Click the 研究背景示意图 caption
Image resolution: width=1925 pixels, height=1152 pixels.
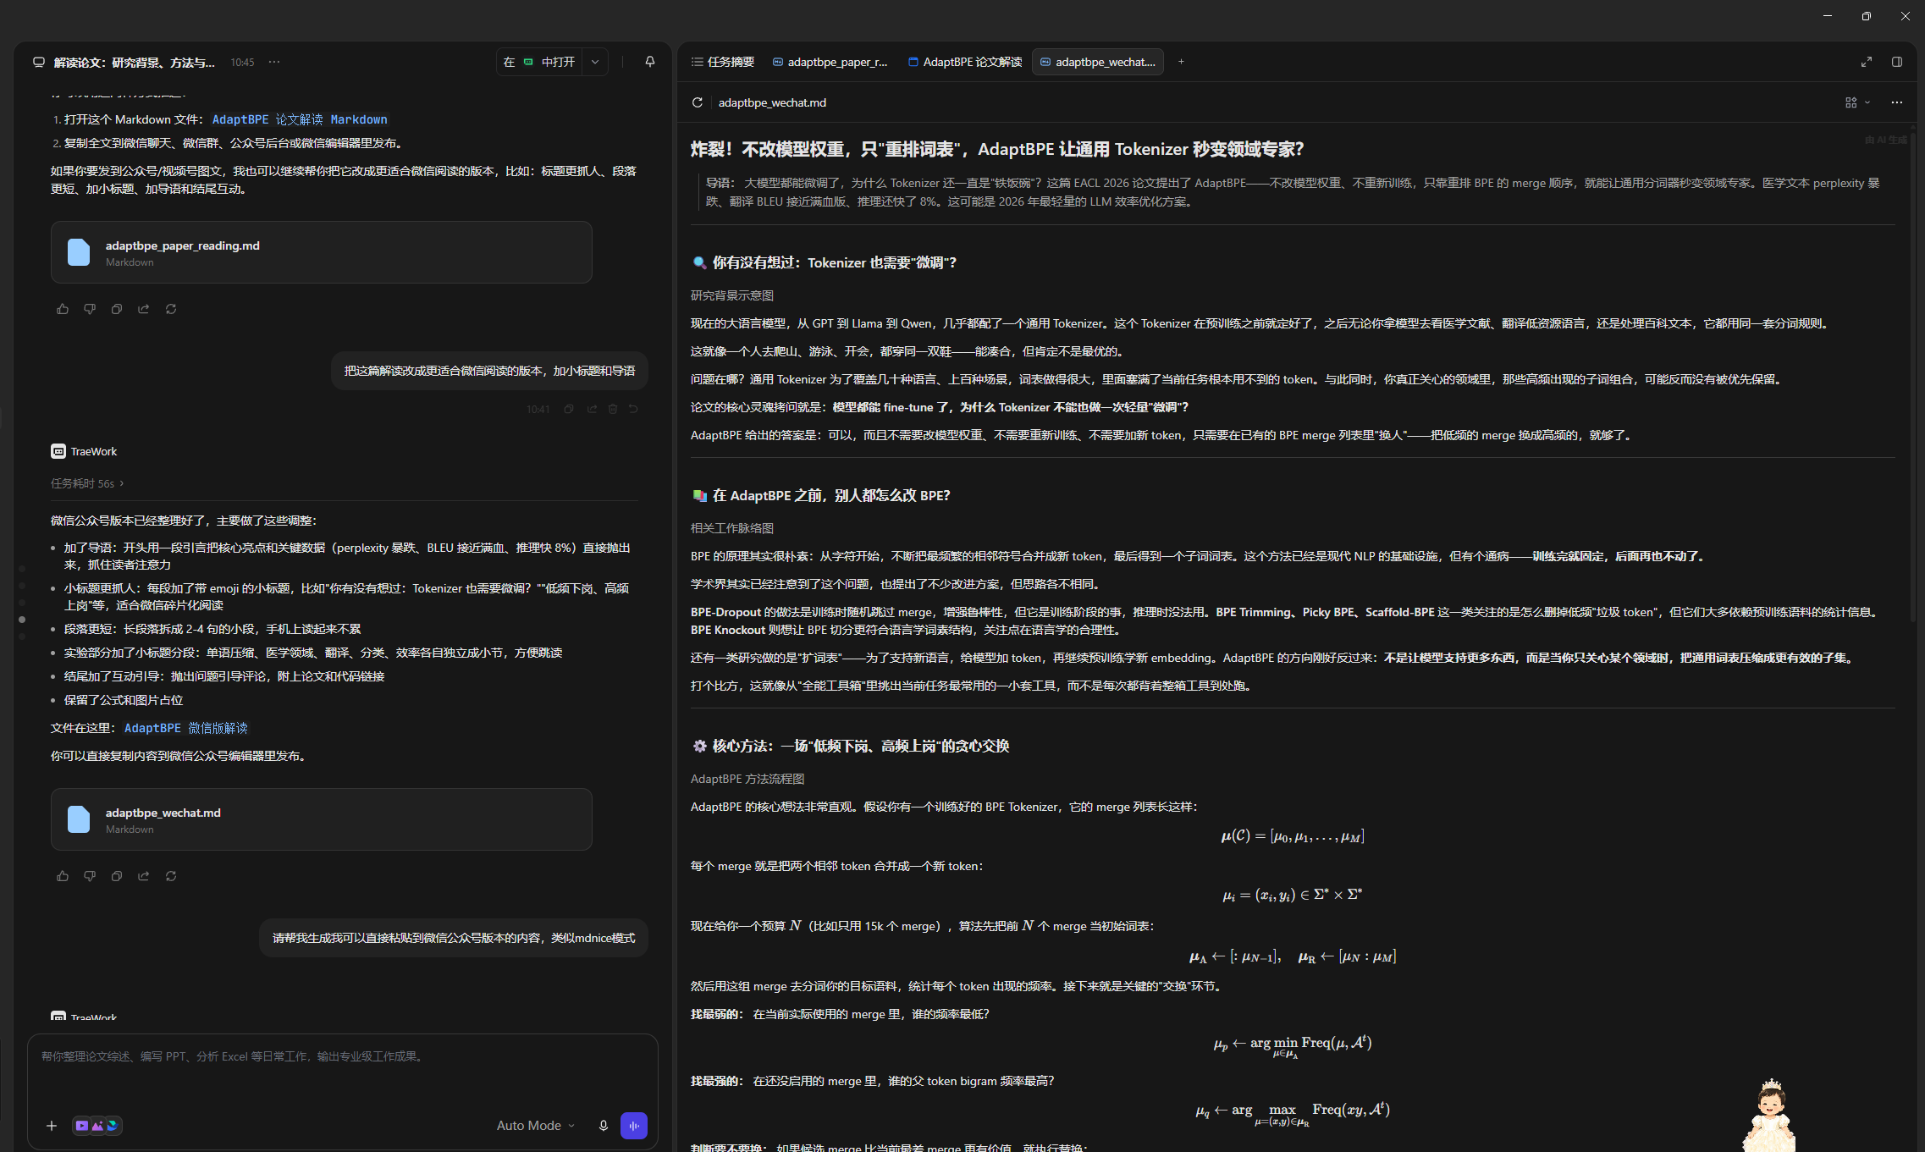click(732, 295)
